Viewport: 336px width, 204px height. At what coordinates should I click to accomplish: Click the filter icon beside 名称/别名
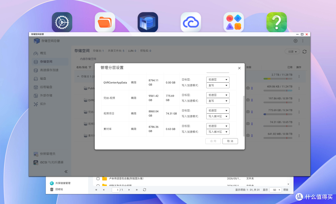coord(90,67)
